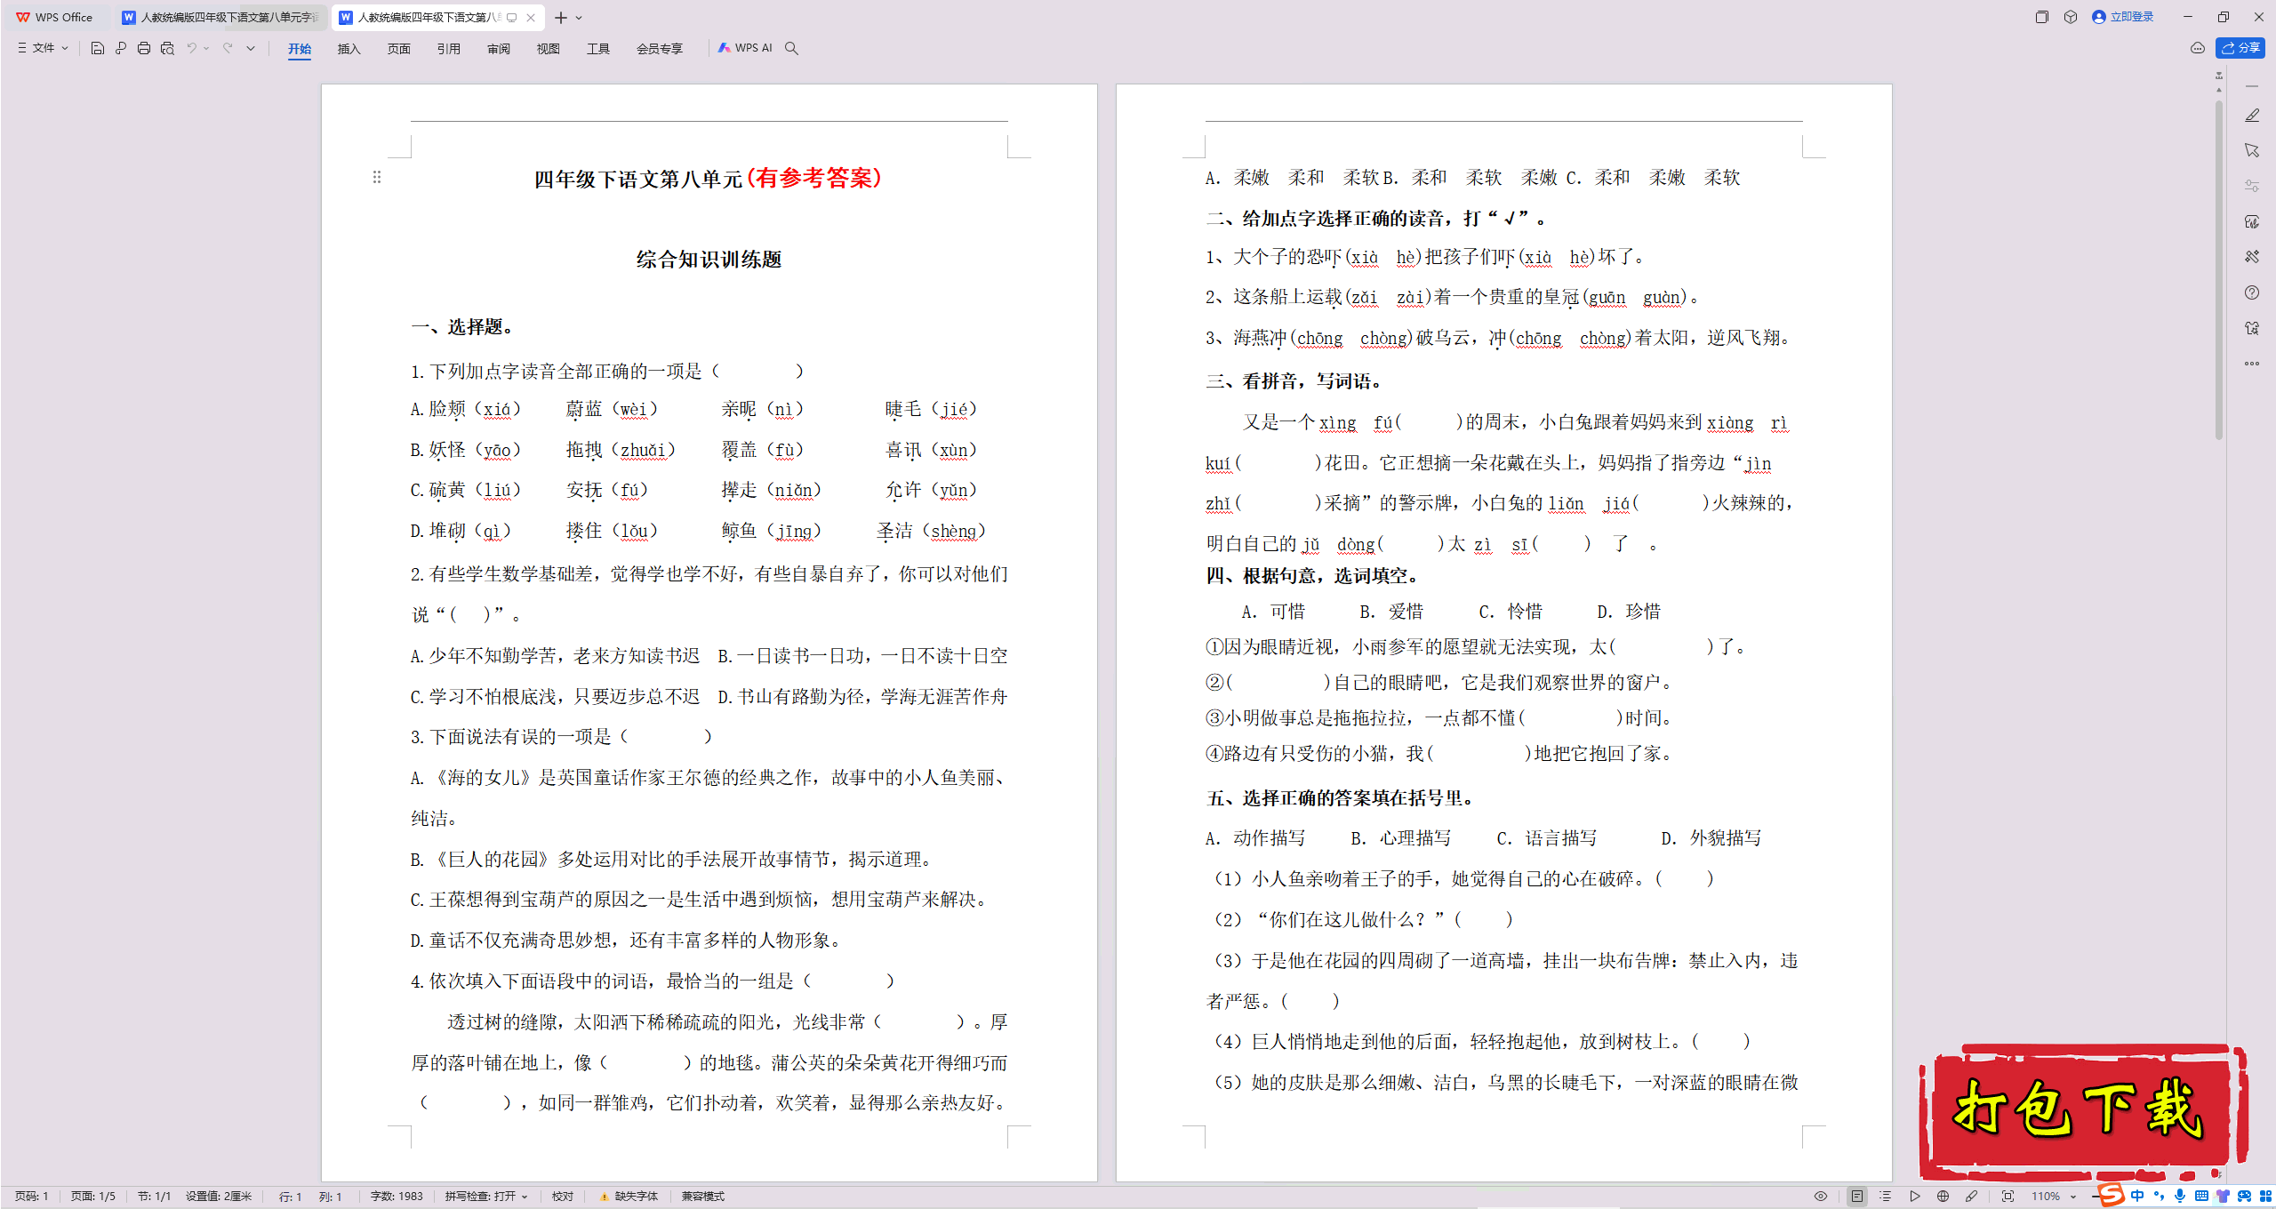Click the Undo arrow icon
Screen dimensions: 2276x1209
(x=191, y=48)
